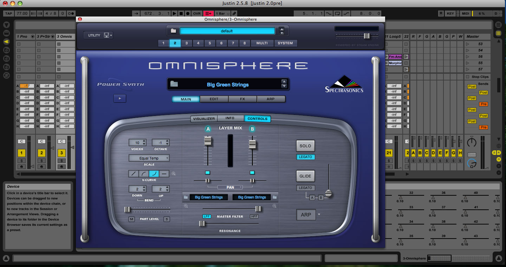Viewport: 506px width, 267px height.
Task: Click the magnifier icon next to the V-Curve selector
Action: pyautogui.click(x=174, y=173)
